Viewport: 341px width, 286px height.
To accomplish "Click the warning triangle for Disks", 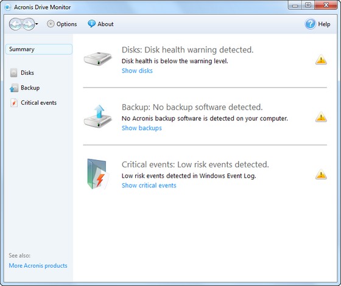I will point(321,60).
